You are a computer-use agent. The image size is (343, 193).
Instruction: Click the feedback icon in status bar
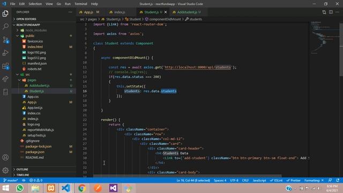pyautogui.click(x=330, y=180)
